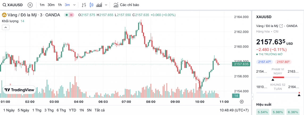Click the 10:48:49 (UTC+7) timezone button
The height and width of the screenshot is (115, 304).
click(234, 110)
